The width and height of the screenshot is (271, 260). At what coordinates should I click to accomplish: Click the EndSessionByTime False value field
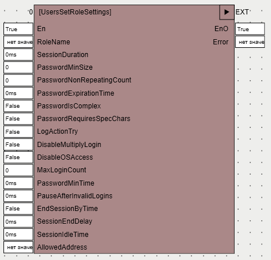[x=18, y=209]
